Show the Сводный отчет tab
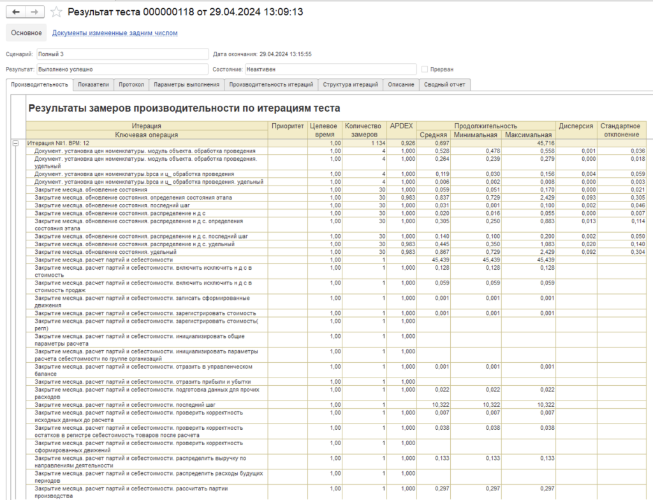653x500 pixels. pos(446,84)
